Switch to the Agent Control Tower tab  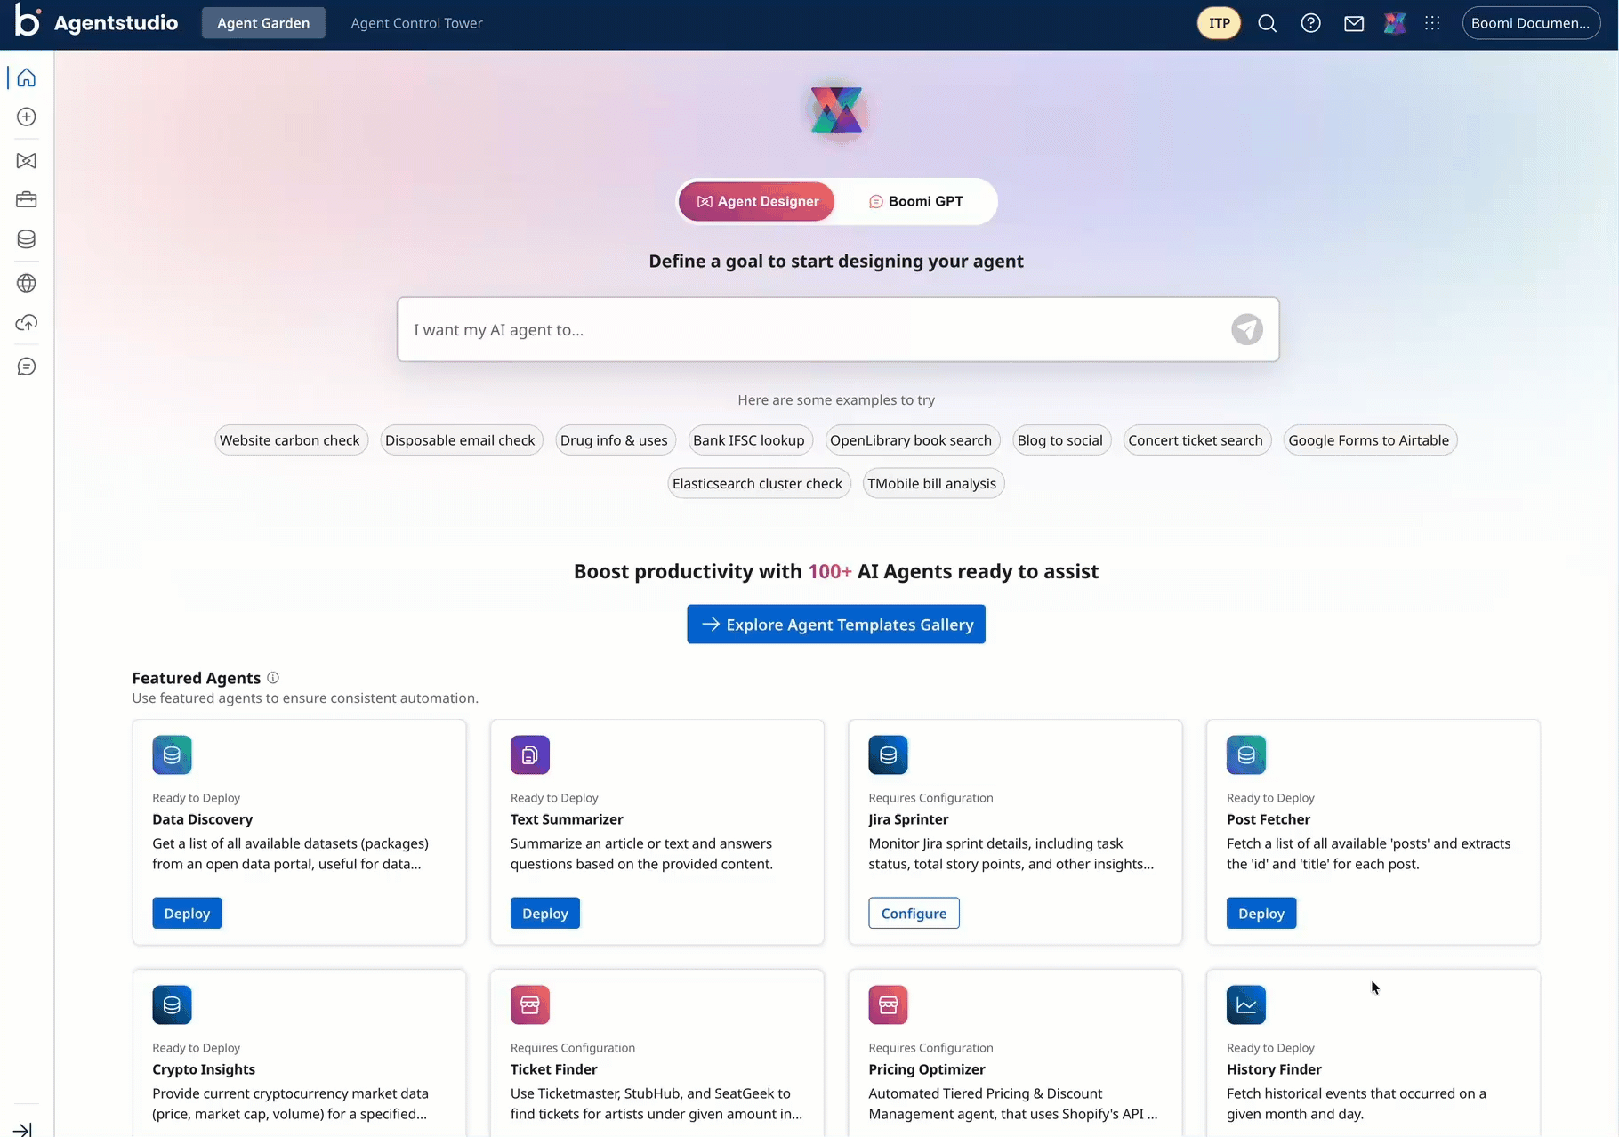[x=416, y=23]
